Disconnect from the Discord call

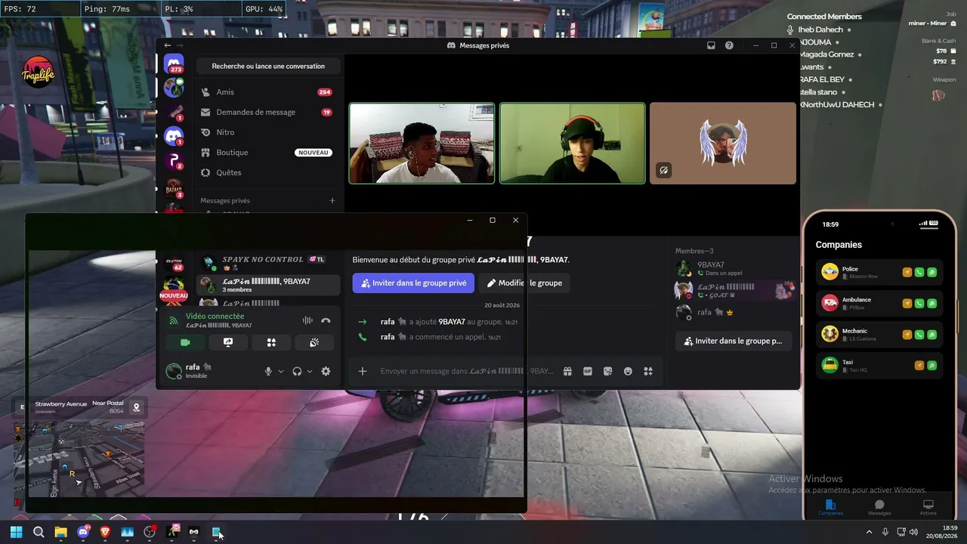click(326, 320)
